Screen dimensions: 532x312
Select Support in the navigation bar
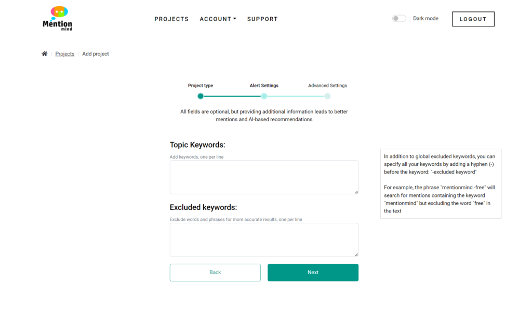tap(262, 19)
